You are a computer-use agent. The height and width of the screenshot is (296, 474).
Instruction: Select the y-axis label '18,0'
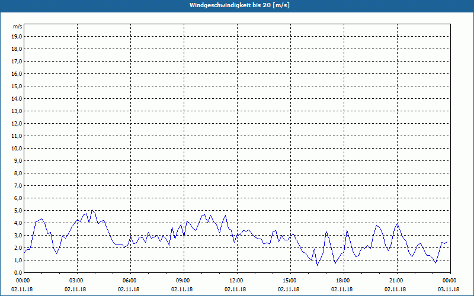[x=17, y=49]
